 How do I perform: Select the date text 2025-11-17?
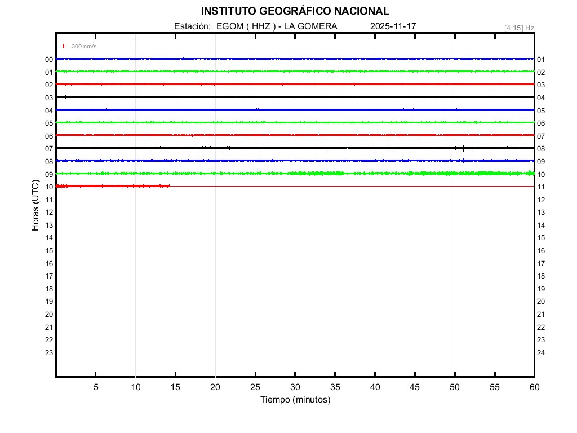[393, 26]
